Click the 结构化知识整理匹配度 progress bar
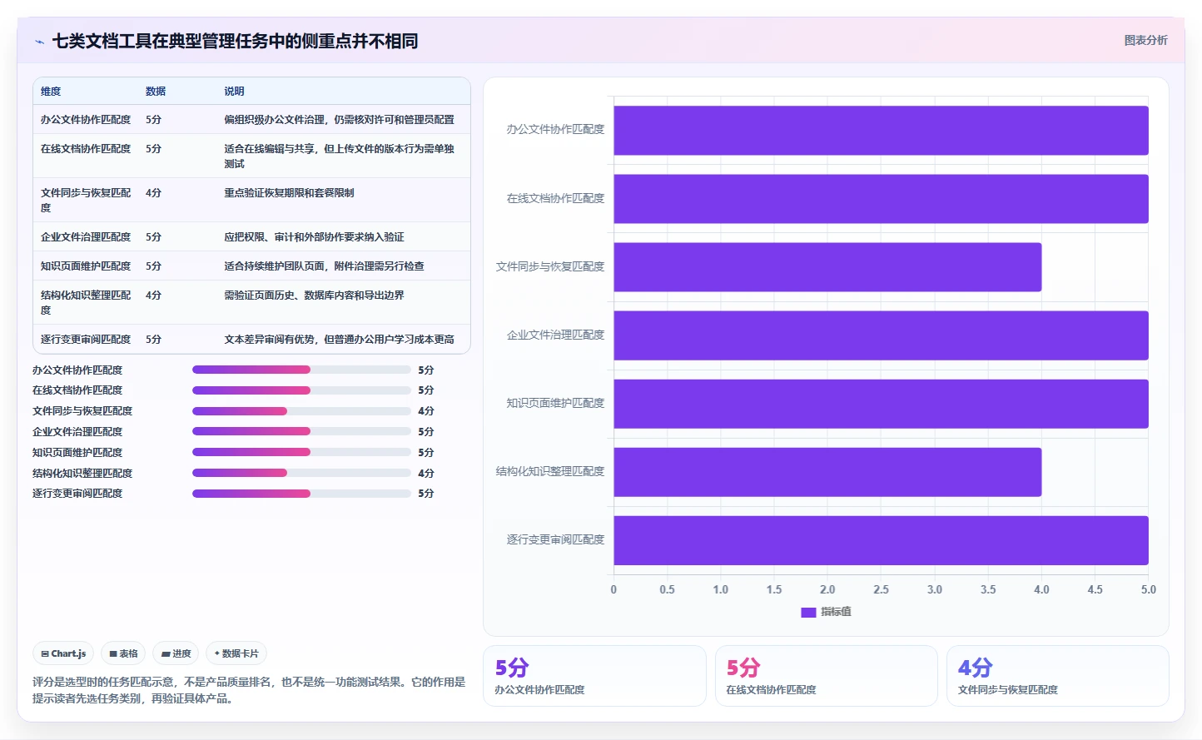This screenshot has height=740, width=1202. coord(301,473)
